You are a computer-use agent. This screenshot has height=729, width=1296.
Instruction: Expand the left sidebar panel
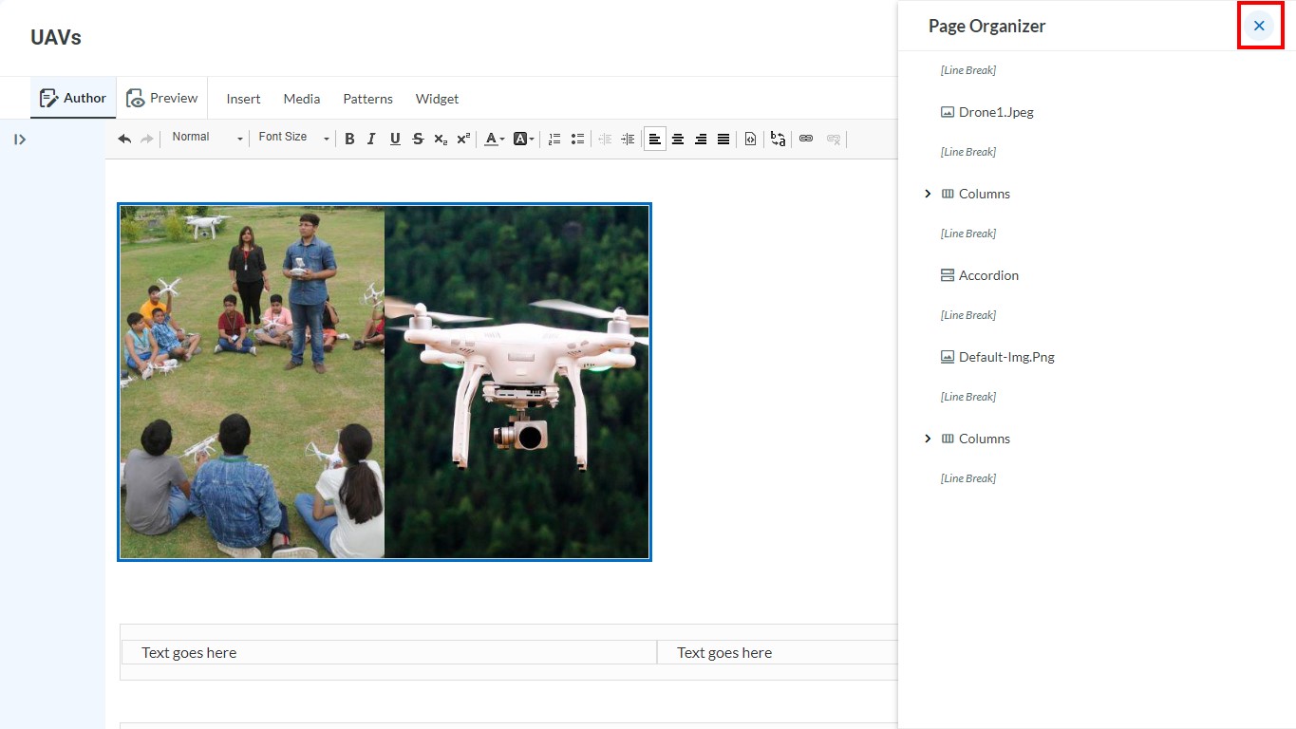point(20,140)
